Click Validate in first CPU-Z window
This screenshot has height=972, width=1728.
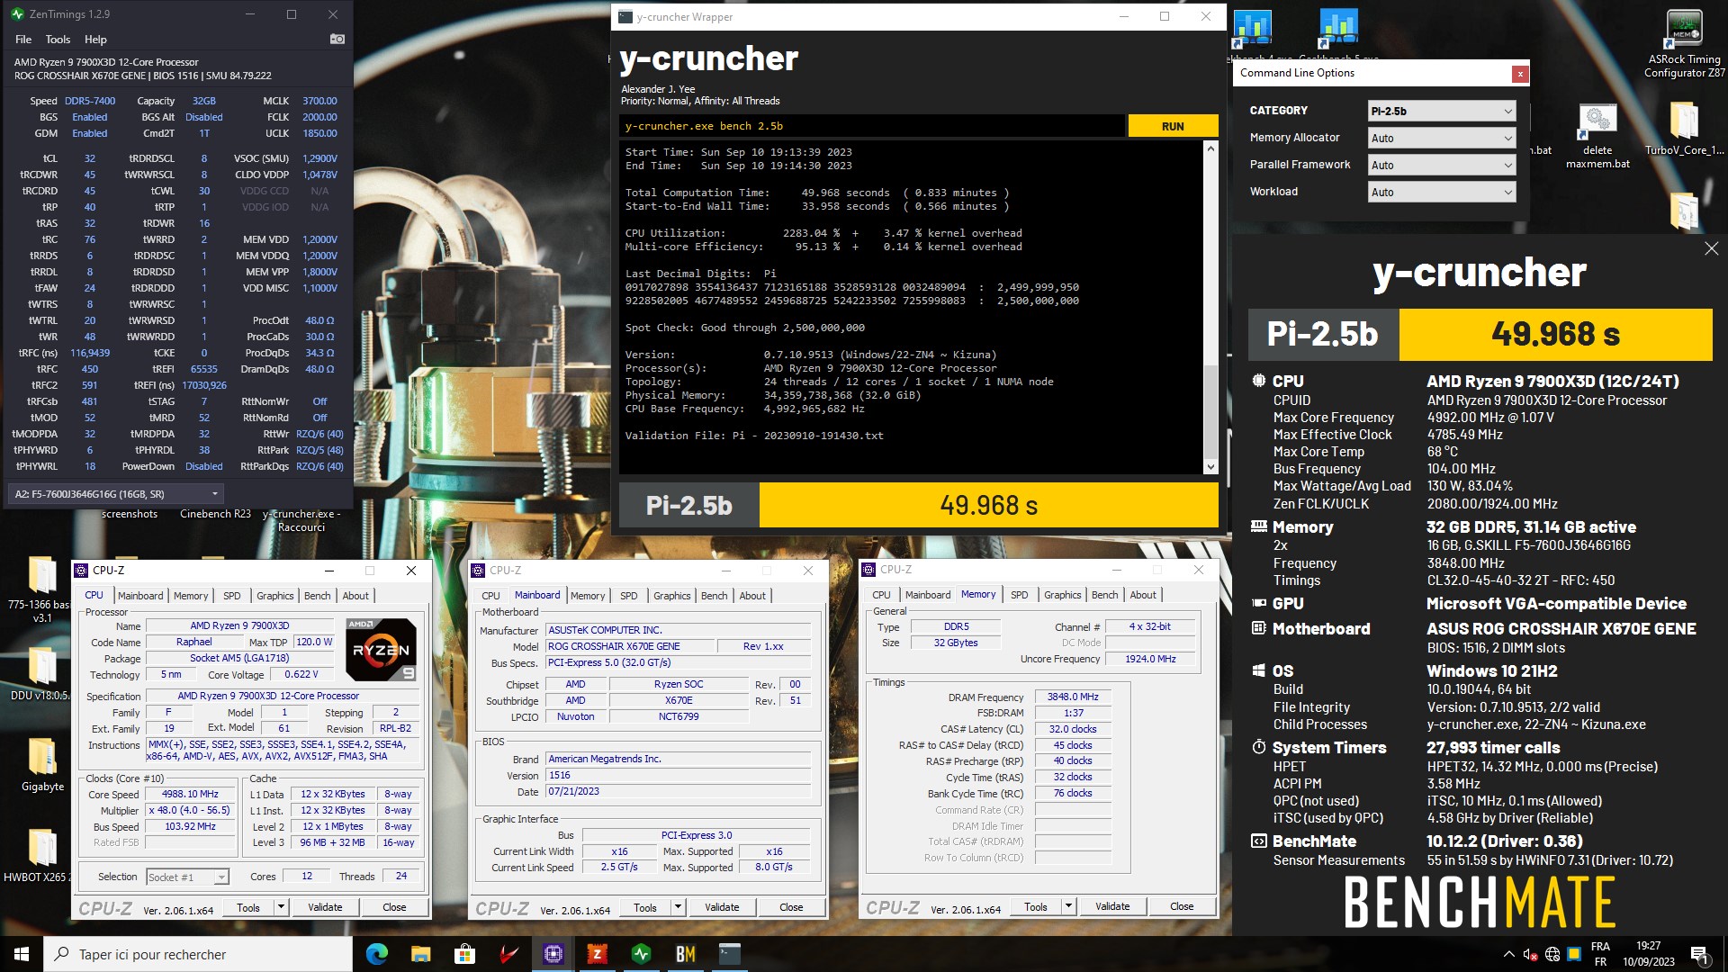(325, 907)
